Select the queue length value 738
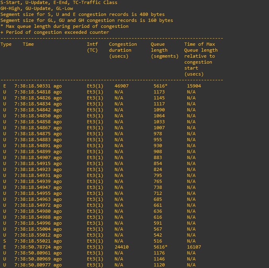This screenshot has width=269, height=268. click(x=158, y=187)
